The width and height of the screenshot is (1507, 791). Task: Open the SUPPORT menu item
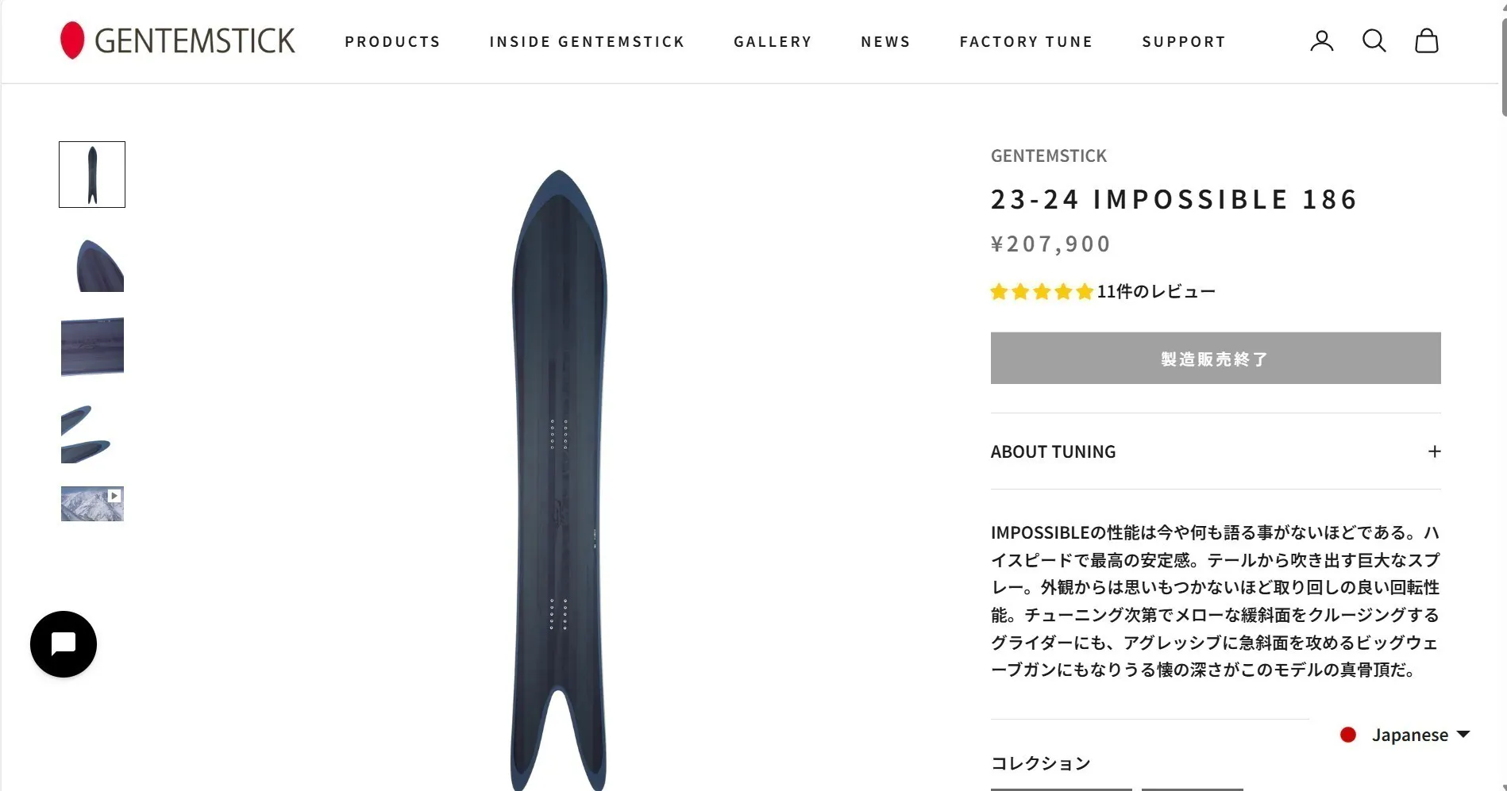[1184, 41]
